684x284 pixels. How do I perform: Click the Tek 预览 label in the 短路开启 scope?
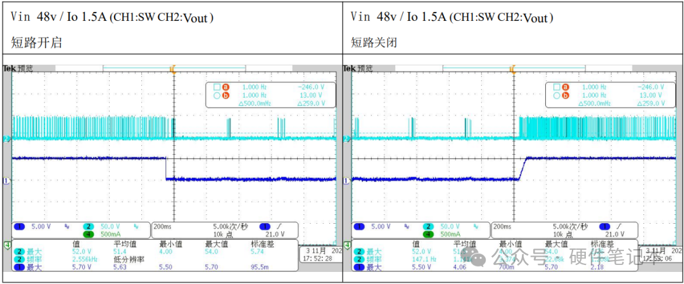18,68
